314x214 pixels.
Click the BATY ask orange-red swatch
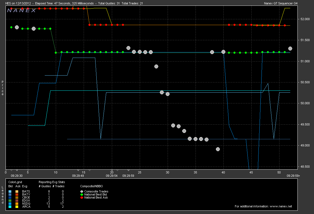[x=17, y=194]
